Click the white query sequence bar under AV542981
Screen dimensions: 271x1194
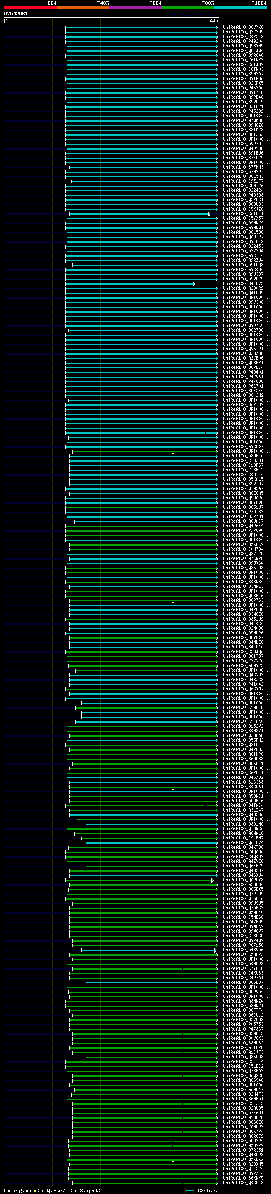coord(111,18)
